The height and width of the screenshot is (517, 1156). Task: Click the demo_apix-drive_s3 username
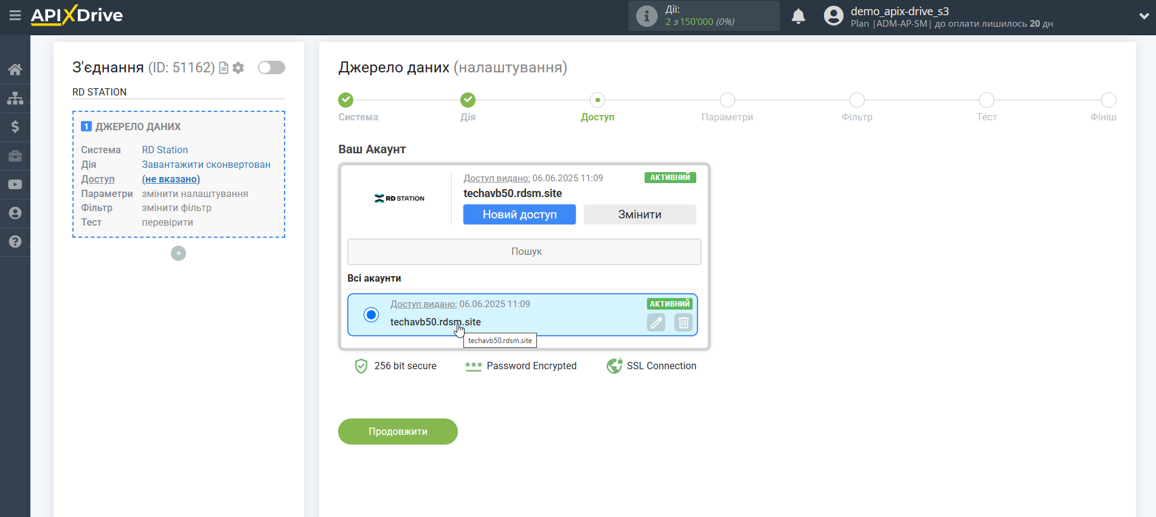899,11
